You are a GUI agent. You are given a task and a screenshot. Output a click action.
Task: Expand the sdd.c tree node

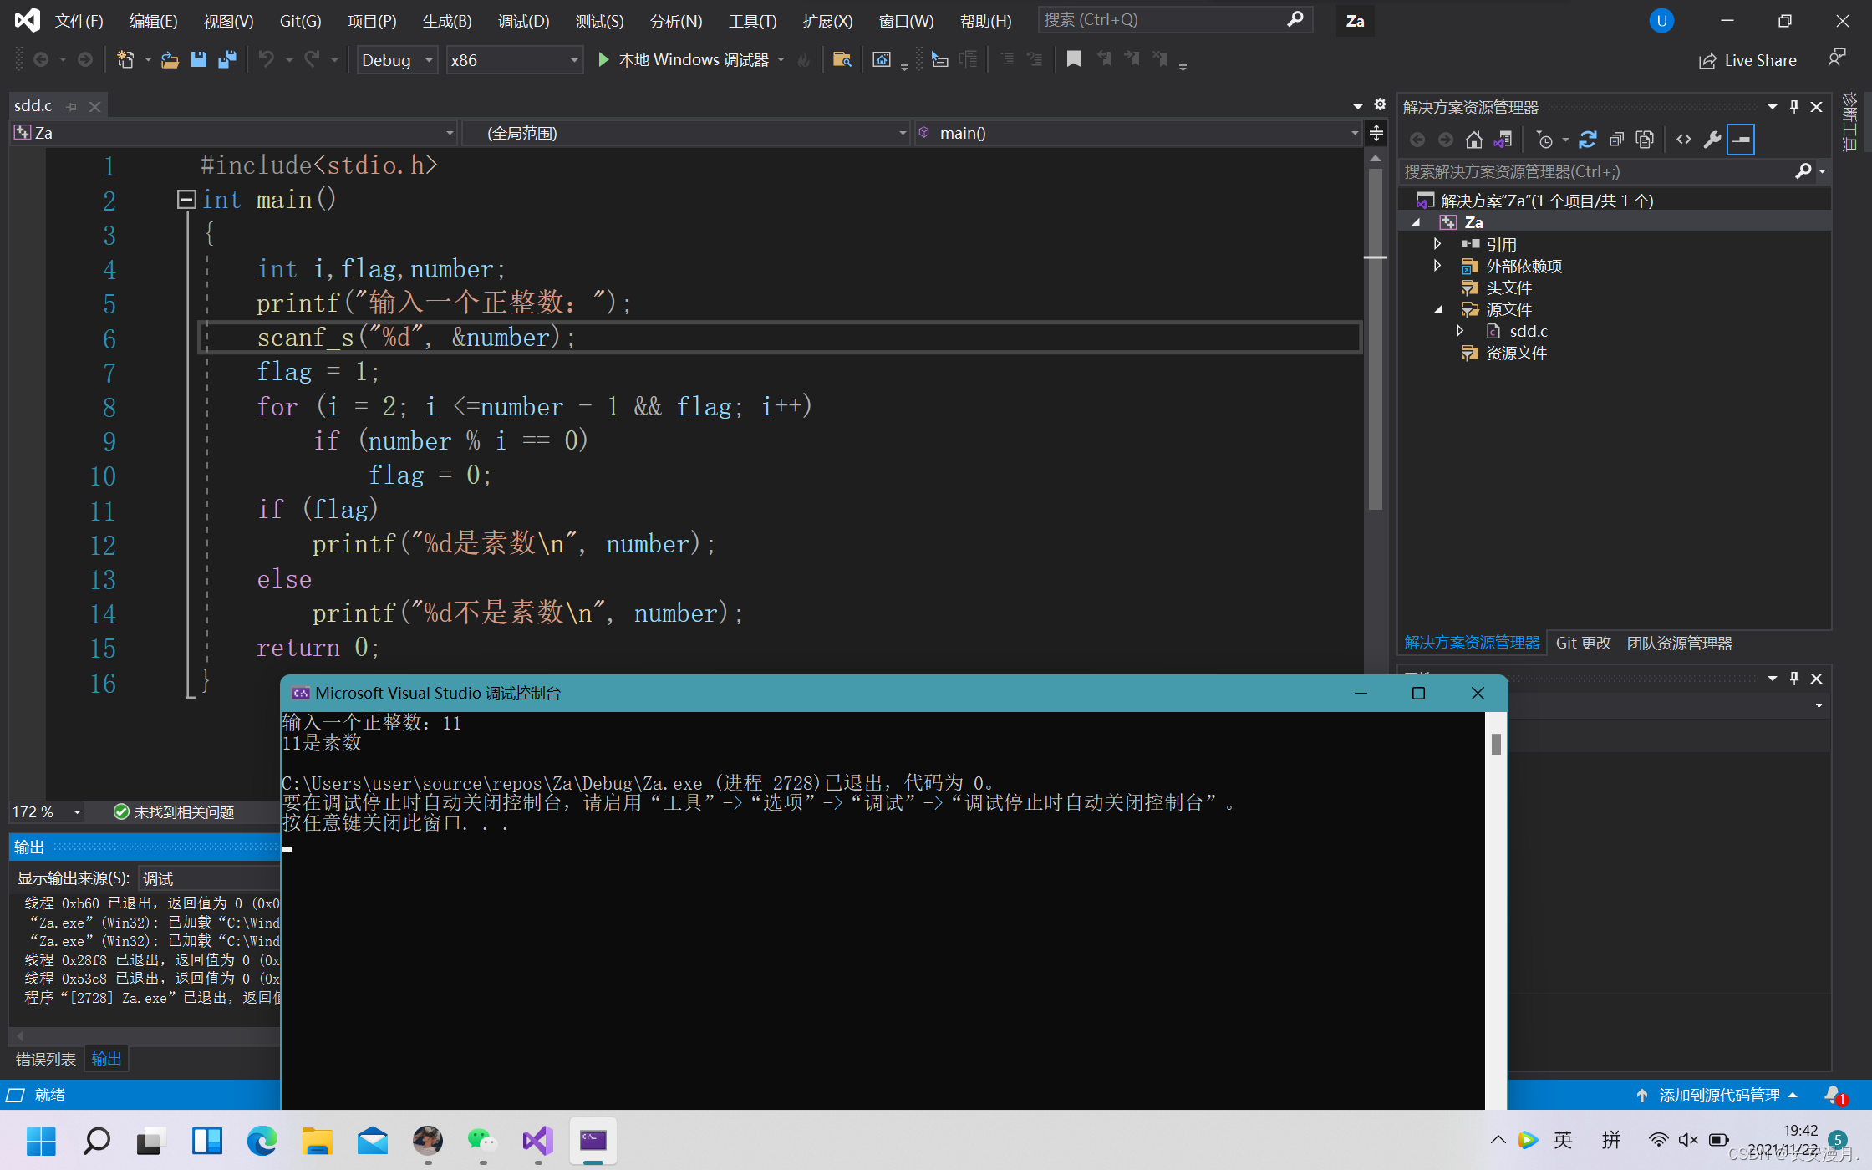tap(1459, 331)
